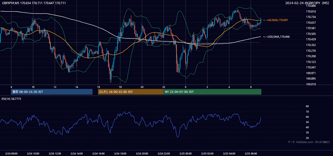
Task: Click the 2/25 04:00 date label
Action: click(x=229, y=154)
